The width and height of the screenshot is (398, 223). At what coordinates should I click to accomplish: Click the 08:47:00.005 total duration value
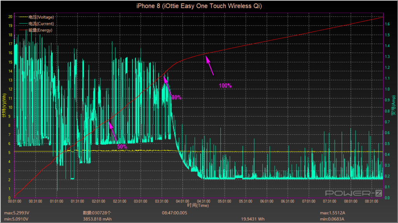point(175,213)
